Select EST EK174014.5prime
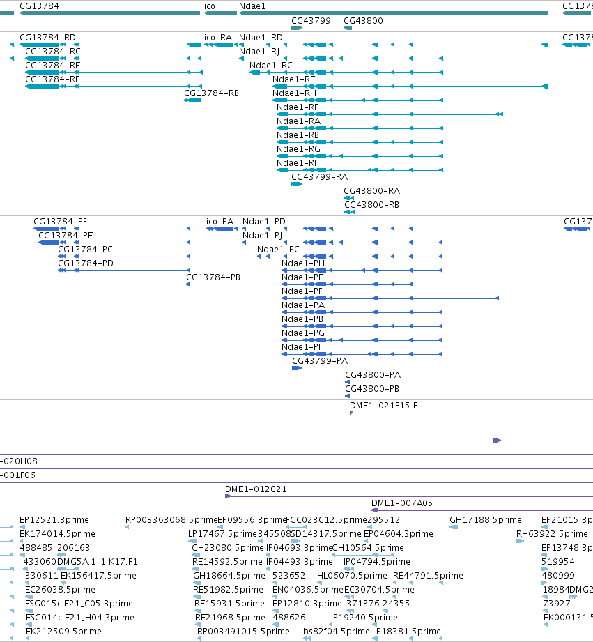Image resolution: width=593 pixels, height=642 pixels. (x=57, y=533)
